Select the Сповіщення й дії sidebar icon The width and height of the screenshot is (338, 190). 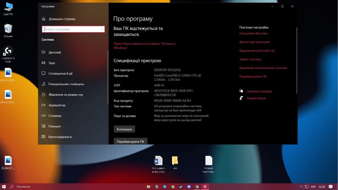click(x=43, y=73)
